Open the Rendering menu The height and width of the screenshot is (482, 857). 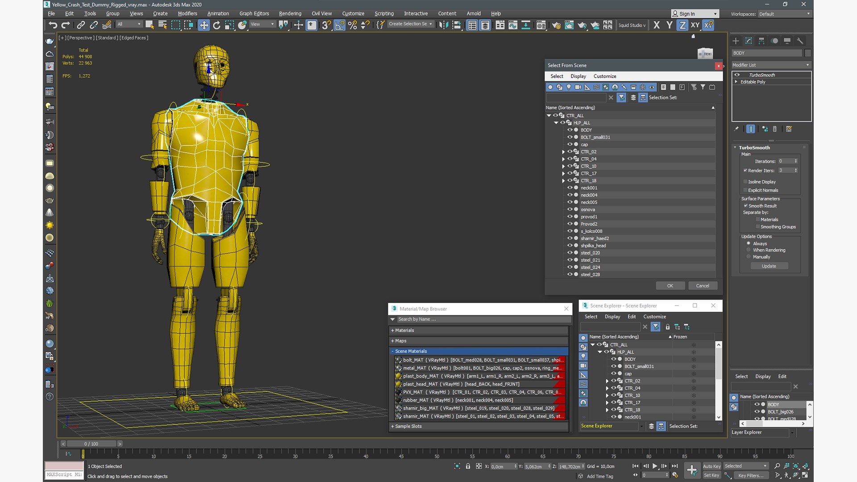(x=290, y=13)
